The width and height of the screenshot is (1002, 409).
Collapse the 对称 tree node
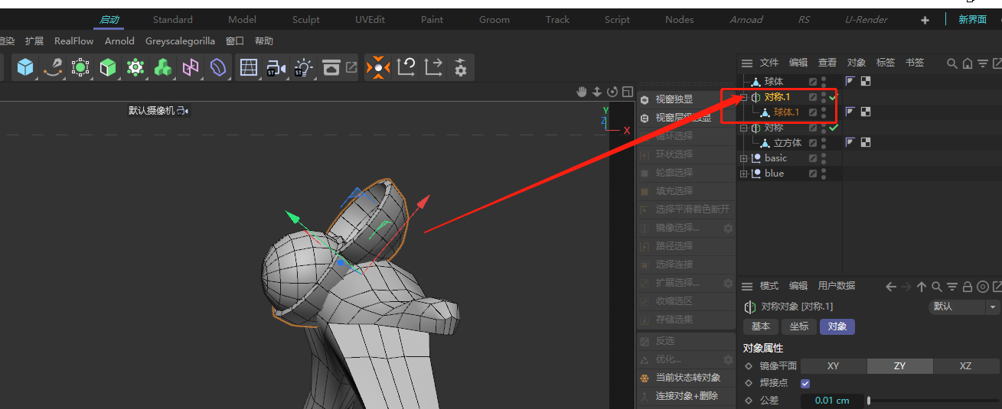pyautogui.click(x=743, y=128)
